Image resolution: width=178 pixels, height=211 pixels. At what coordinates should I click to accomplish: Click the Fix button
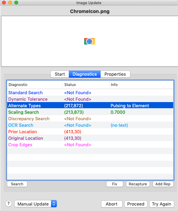pyautogui.click(x=115, y=184)
